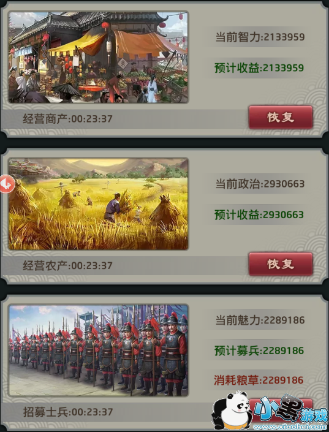Image resolution: width=329 pixels, height=432 pixels.
Task: Click 恢复 button for 经营商产
Action: tap(281, 117)
